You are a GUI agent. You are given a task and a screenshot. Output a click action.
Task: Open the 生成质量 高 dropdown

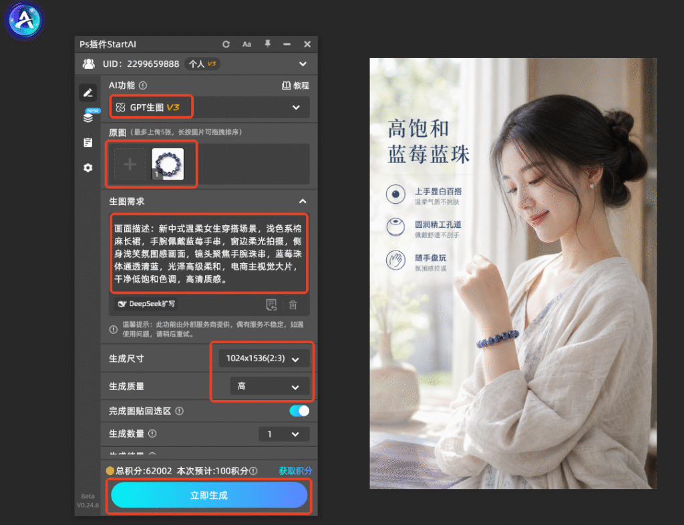[x=270, y=386]
